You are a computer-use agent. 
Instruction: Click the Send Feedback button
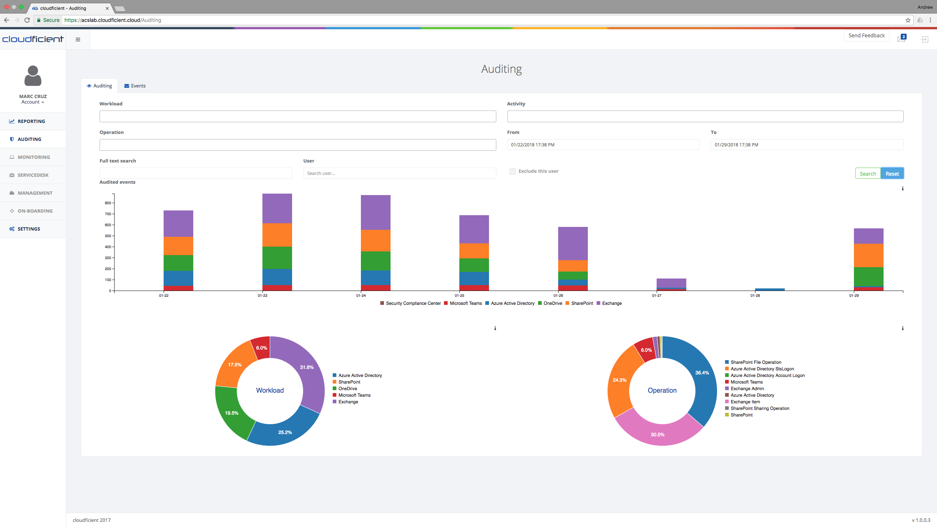tap(866, 35)
